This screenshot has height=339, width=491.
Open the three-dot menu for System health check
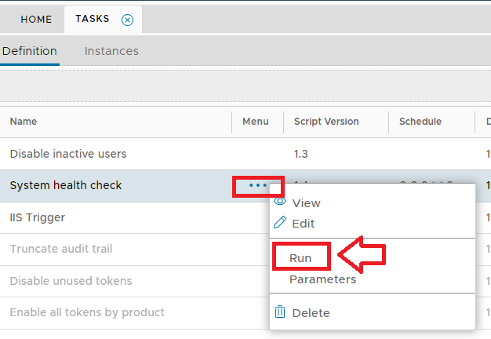(x=258, y=186)
